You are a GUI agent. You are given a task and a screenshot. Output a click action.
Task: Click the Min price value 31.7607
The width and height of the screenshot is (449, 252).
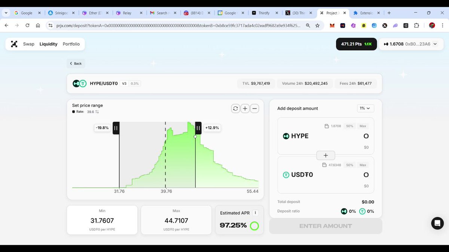click(102, 221)
